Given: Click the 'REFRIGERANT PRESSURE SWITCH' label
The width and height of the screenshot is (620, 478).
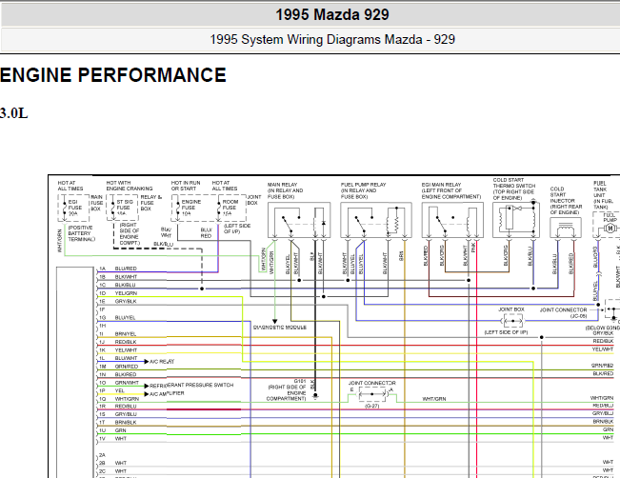Looking at the screenshot, I should point(191,385).
